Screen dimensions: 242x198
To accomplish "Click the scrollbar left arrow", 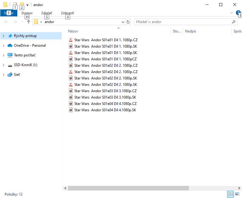I will coord(65,188).
